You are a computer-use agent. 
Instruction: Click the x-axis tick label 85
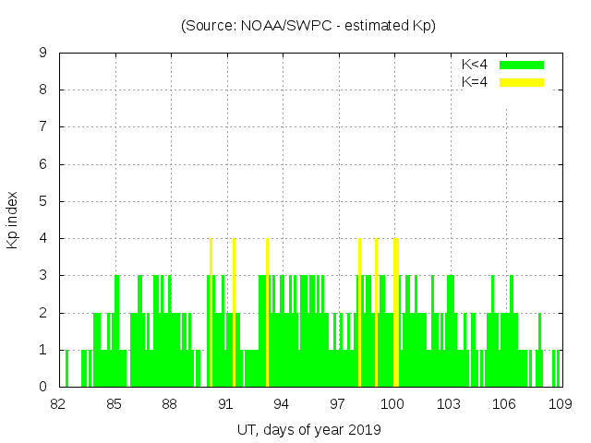(115, 403)
